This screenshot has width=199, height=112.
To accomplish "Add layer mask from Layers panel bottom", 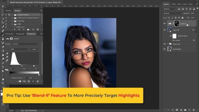I will click(177, 110).
